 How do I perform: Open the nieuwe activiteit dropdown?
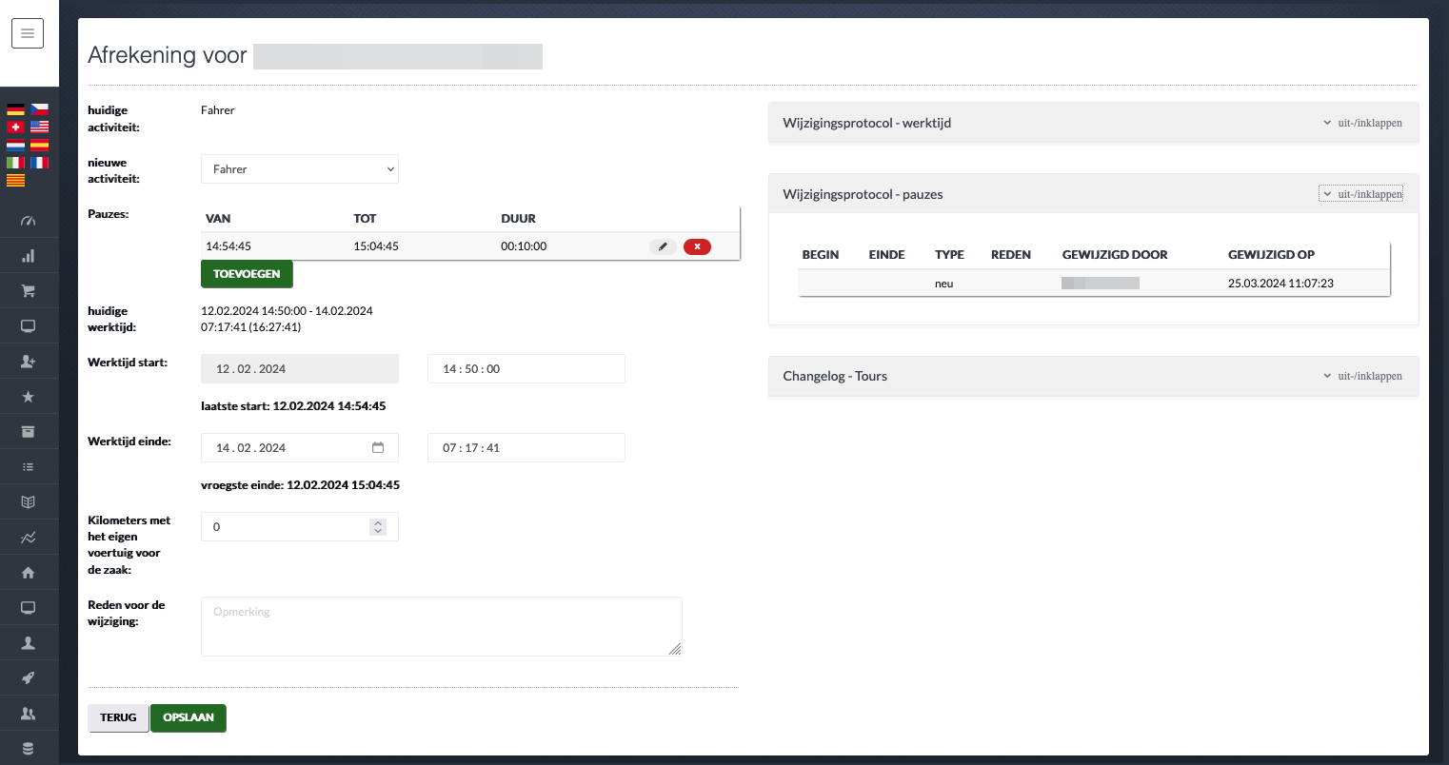[299, 169]
